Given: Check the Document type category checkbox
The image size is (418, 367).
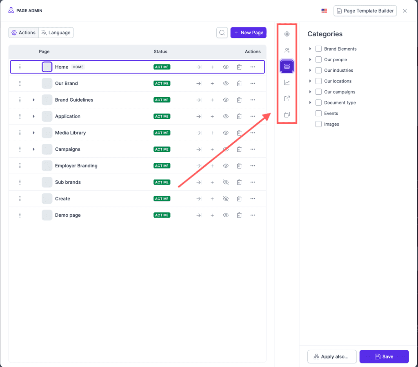Looking at the screenshot, I should coord(318,102).
